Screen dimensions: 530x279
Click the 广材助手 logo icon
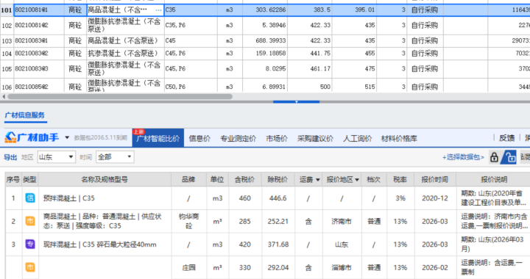[10, 137]
